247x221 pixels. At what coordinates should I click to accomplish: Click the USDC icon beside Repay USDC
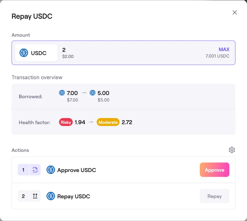(51, 196)
